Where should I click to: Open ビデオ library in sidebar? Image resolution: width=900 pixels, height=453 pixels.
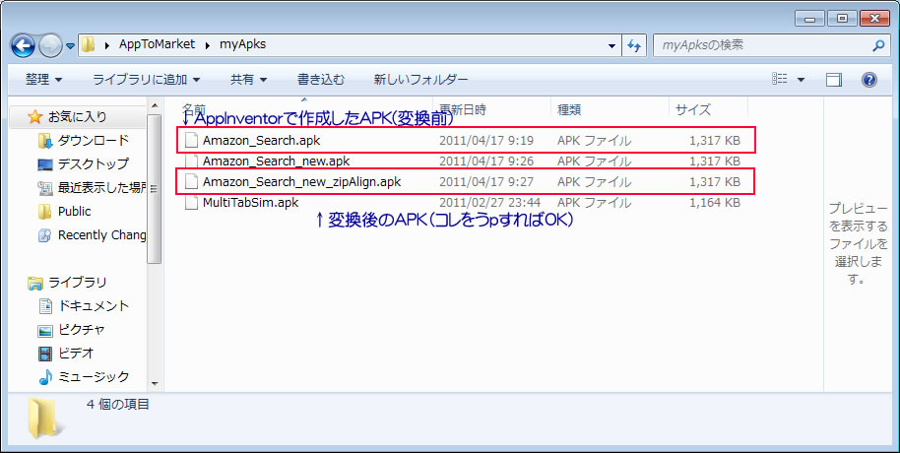76,354
